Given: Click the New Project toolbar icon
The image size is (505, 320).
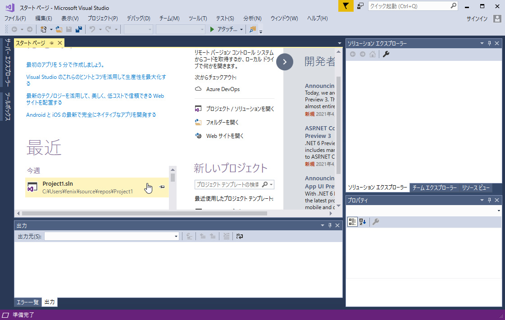Looking at the screenshot, I should (43, 29).
